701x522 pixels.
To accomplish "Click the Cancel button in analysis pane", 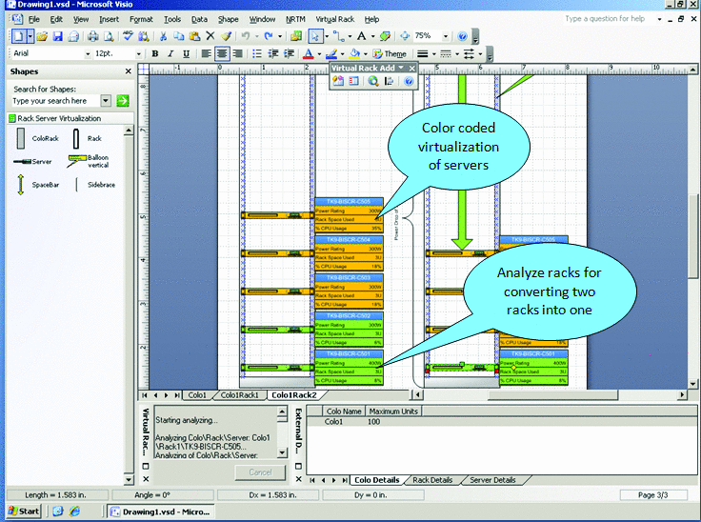I will 260,472.
